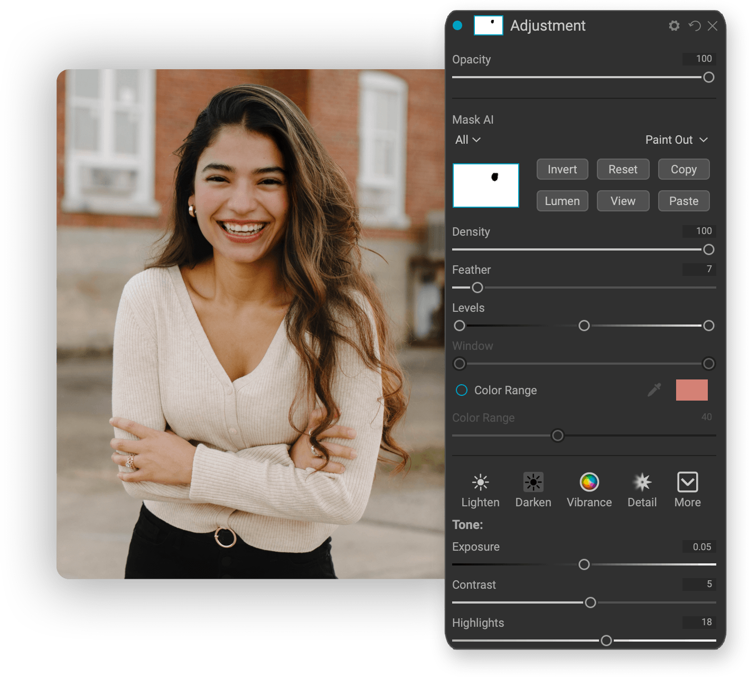This screenshot has height=677, width=749.
Task: Paste the copied mask
Action: point(684,201)
